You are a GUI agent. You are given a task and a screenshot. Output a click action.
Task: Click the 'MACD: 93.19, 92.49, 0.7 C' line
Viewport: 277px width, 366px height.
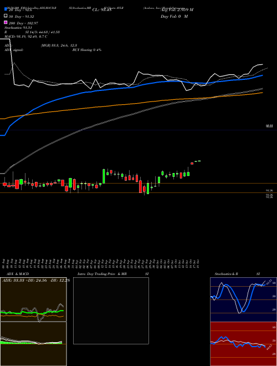coord(26,37)
